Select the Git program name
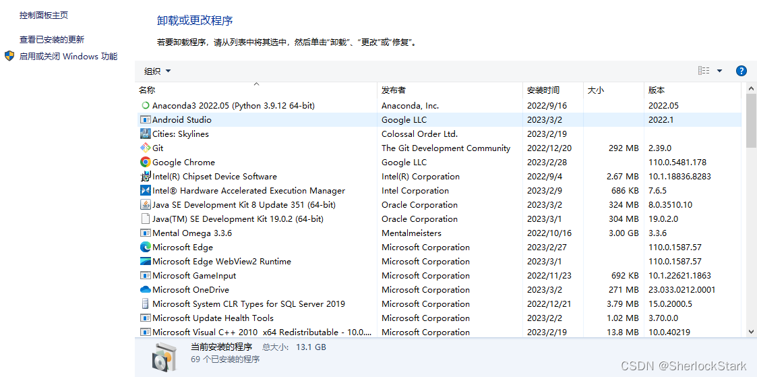The width and height of the screenshot is (757, 377). (157, 148)
